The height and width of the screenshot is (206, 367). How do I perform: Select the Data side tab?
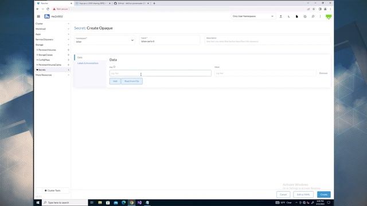(x=80, y=57)
